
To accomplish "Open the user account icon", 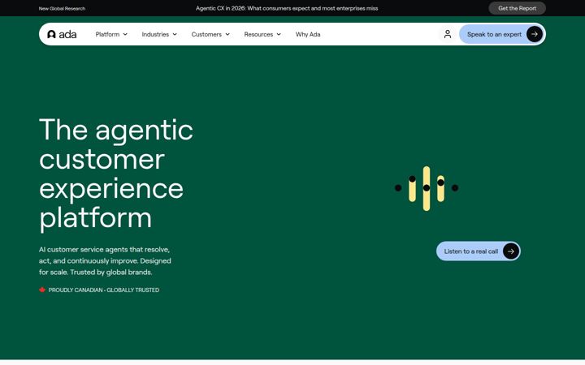I will click(x=448, y=34).
